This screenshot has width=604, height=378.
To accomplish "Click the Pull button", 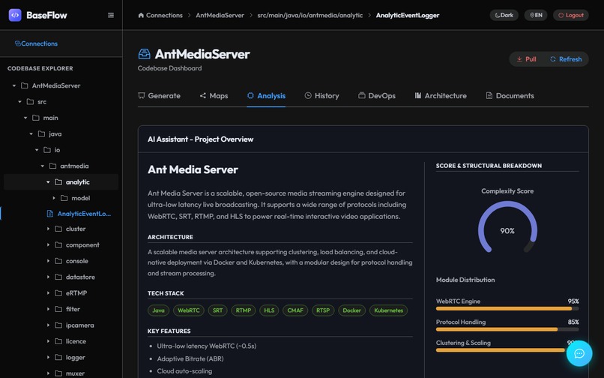I will point(526,59).
